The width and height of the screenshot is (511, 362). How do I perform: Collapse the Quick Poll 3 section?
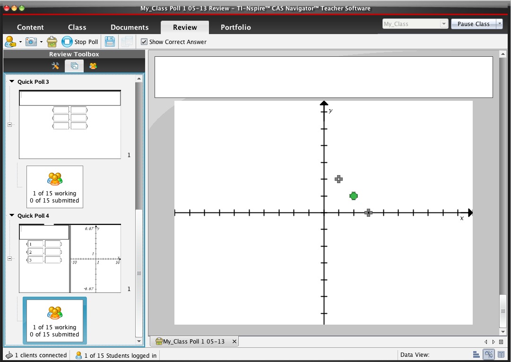[12, 82]
